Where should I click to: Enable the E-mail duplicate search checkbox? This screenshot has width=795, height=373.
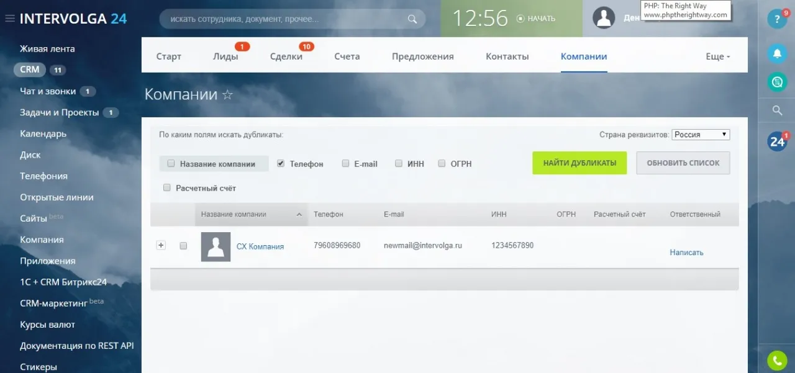tap(345, 163)
